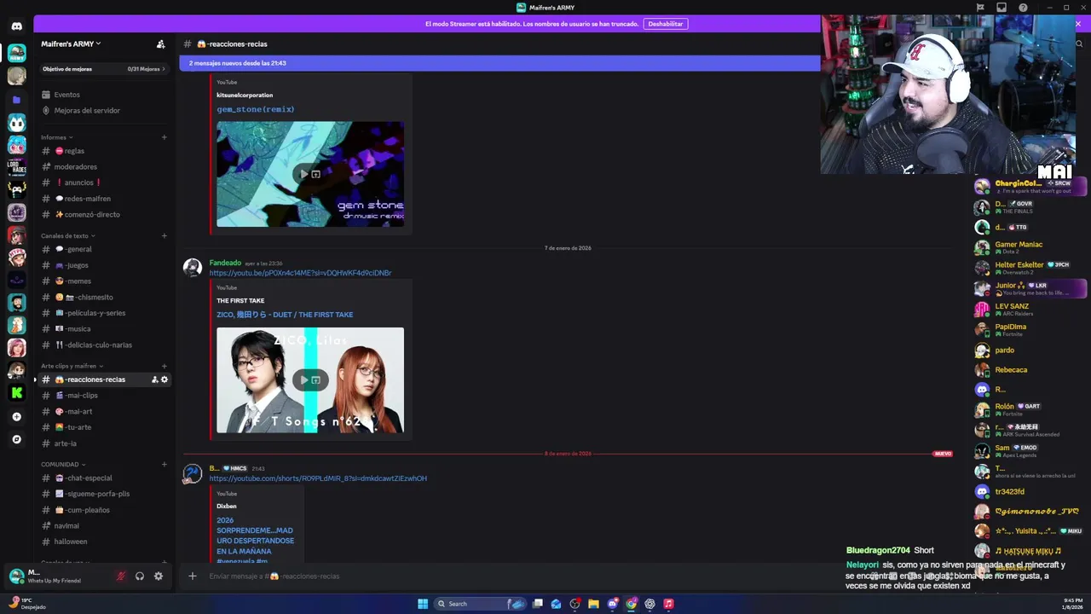Open the green K server icon
This screenshot has height=614, width=1091.
16,392
